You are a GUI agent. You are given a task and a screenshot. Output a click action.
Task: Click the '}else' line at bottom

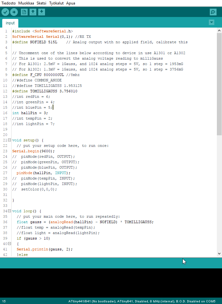click(x=22, y=255)
